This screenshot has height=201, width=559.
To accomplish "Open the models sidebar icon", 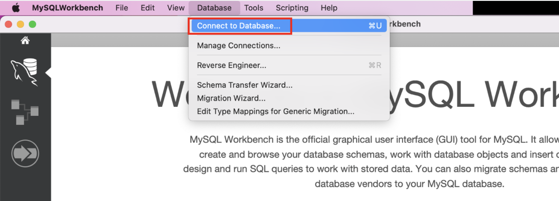I will click(x=25, y=112).
